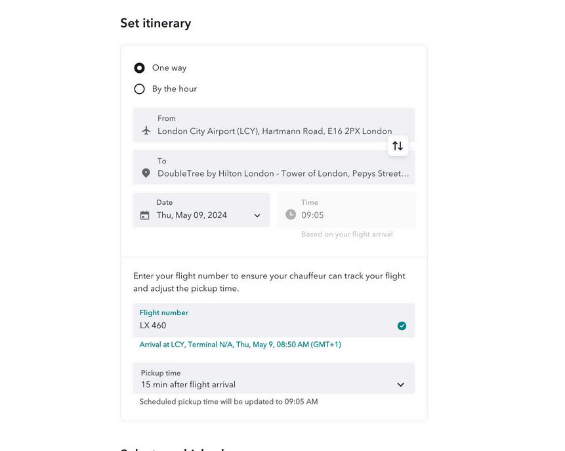Click the calendar icon beside the date
The image size is (565, 451).
144,215
